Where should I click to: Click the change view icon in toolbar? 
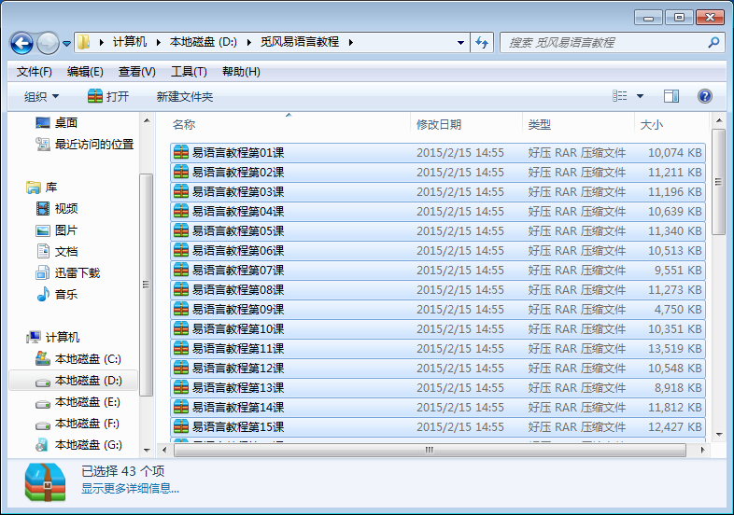coord(620,96)
